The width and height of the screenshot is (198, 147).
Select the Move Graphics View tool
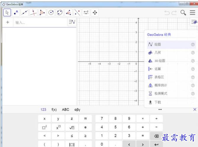95,12
